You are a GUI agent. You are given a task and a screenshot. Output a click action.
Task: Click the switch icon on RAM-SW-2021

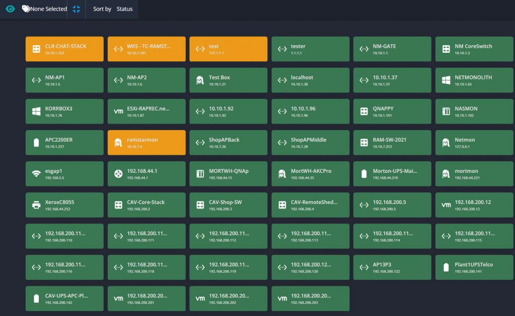(364, 143)
